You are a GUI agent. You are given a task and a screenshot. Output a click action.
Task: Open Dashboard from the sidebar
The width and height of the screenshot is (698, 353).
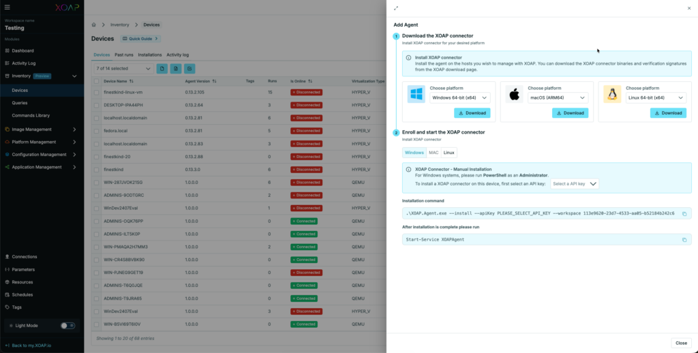[x=22, y=50]
